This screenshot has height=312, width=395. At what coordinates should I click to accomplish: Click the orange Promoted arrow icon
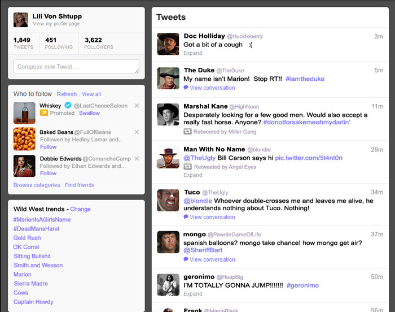pos(44,112)
